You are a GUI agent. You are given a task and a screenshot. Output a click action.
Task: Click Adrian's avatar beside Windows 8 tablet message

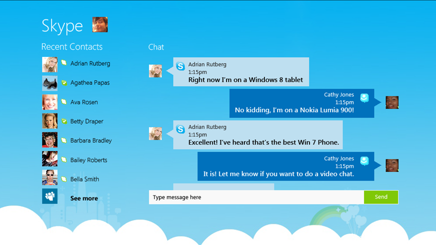155,71
